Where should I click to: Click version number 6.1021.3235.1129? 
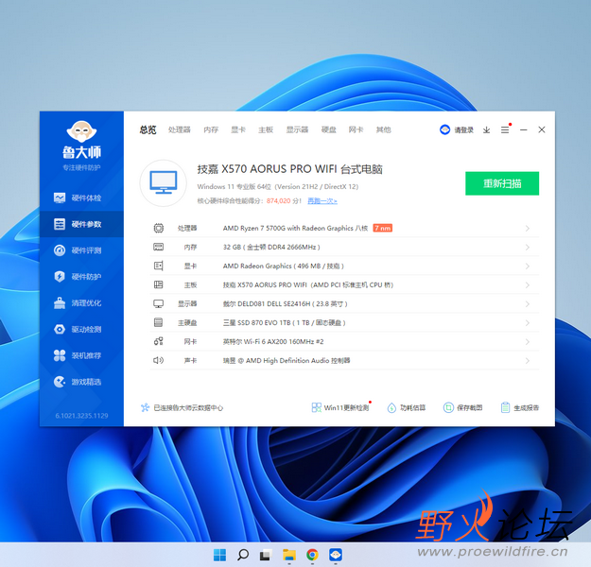81,416
